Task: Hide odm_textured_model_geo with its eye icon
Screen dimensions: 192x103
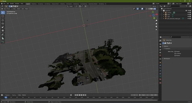Action: pyautogui.click(x=188, y=19)
